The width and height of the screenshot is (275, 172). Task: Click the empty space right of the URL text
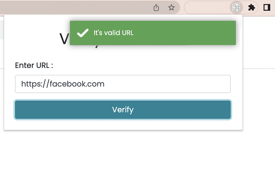pos(172,84)
